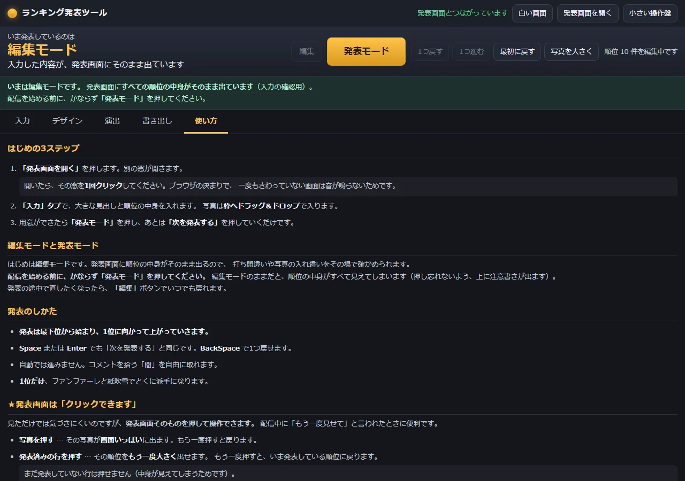Click the はじめの3ステップ heading
The width and height of the screenshot is (685, 481).
(x=43, y=149)
